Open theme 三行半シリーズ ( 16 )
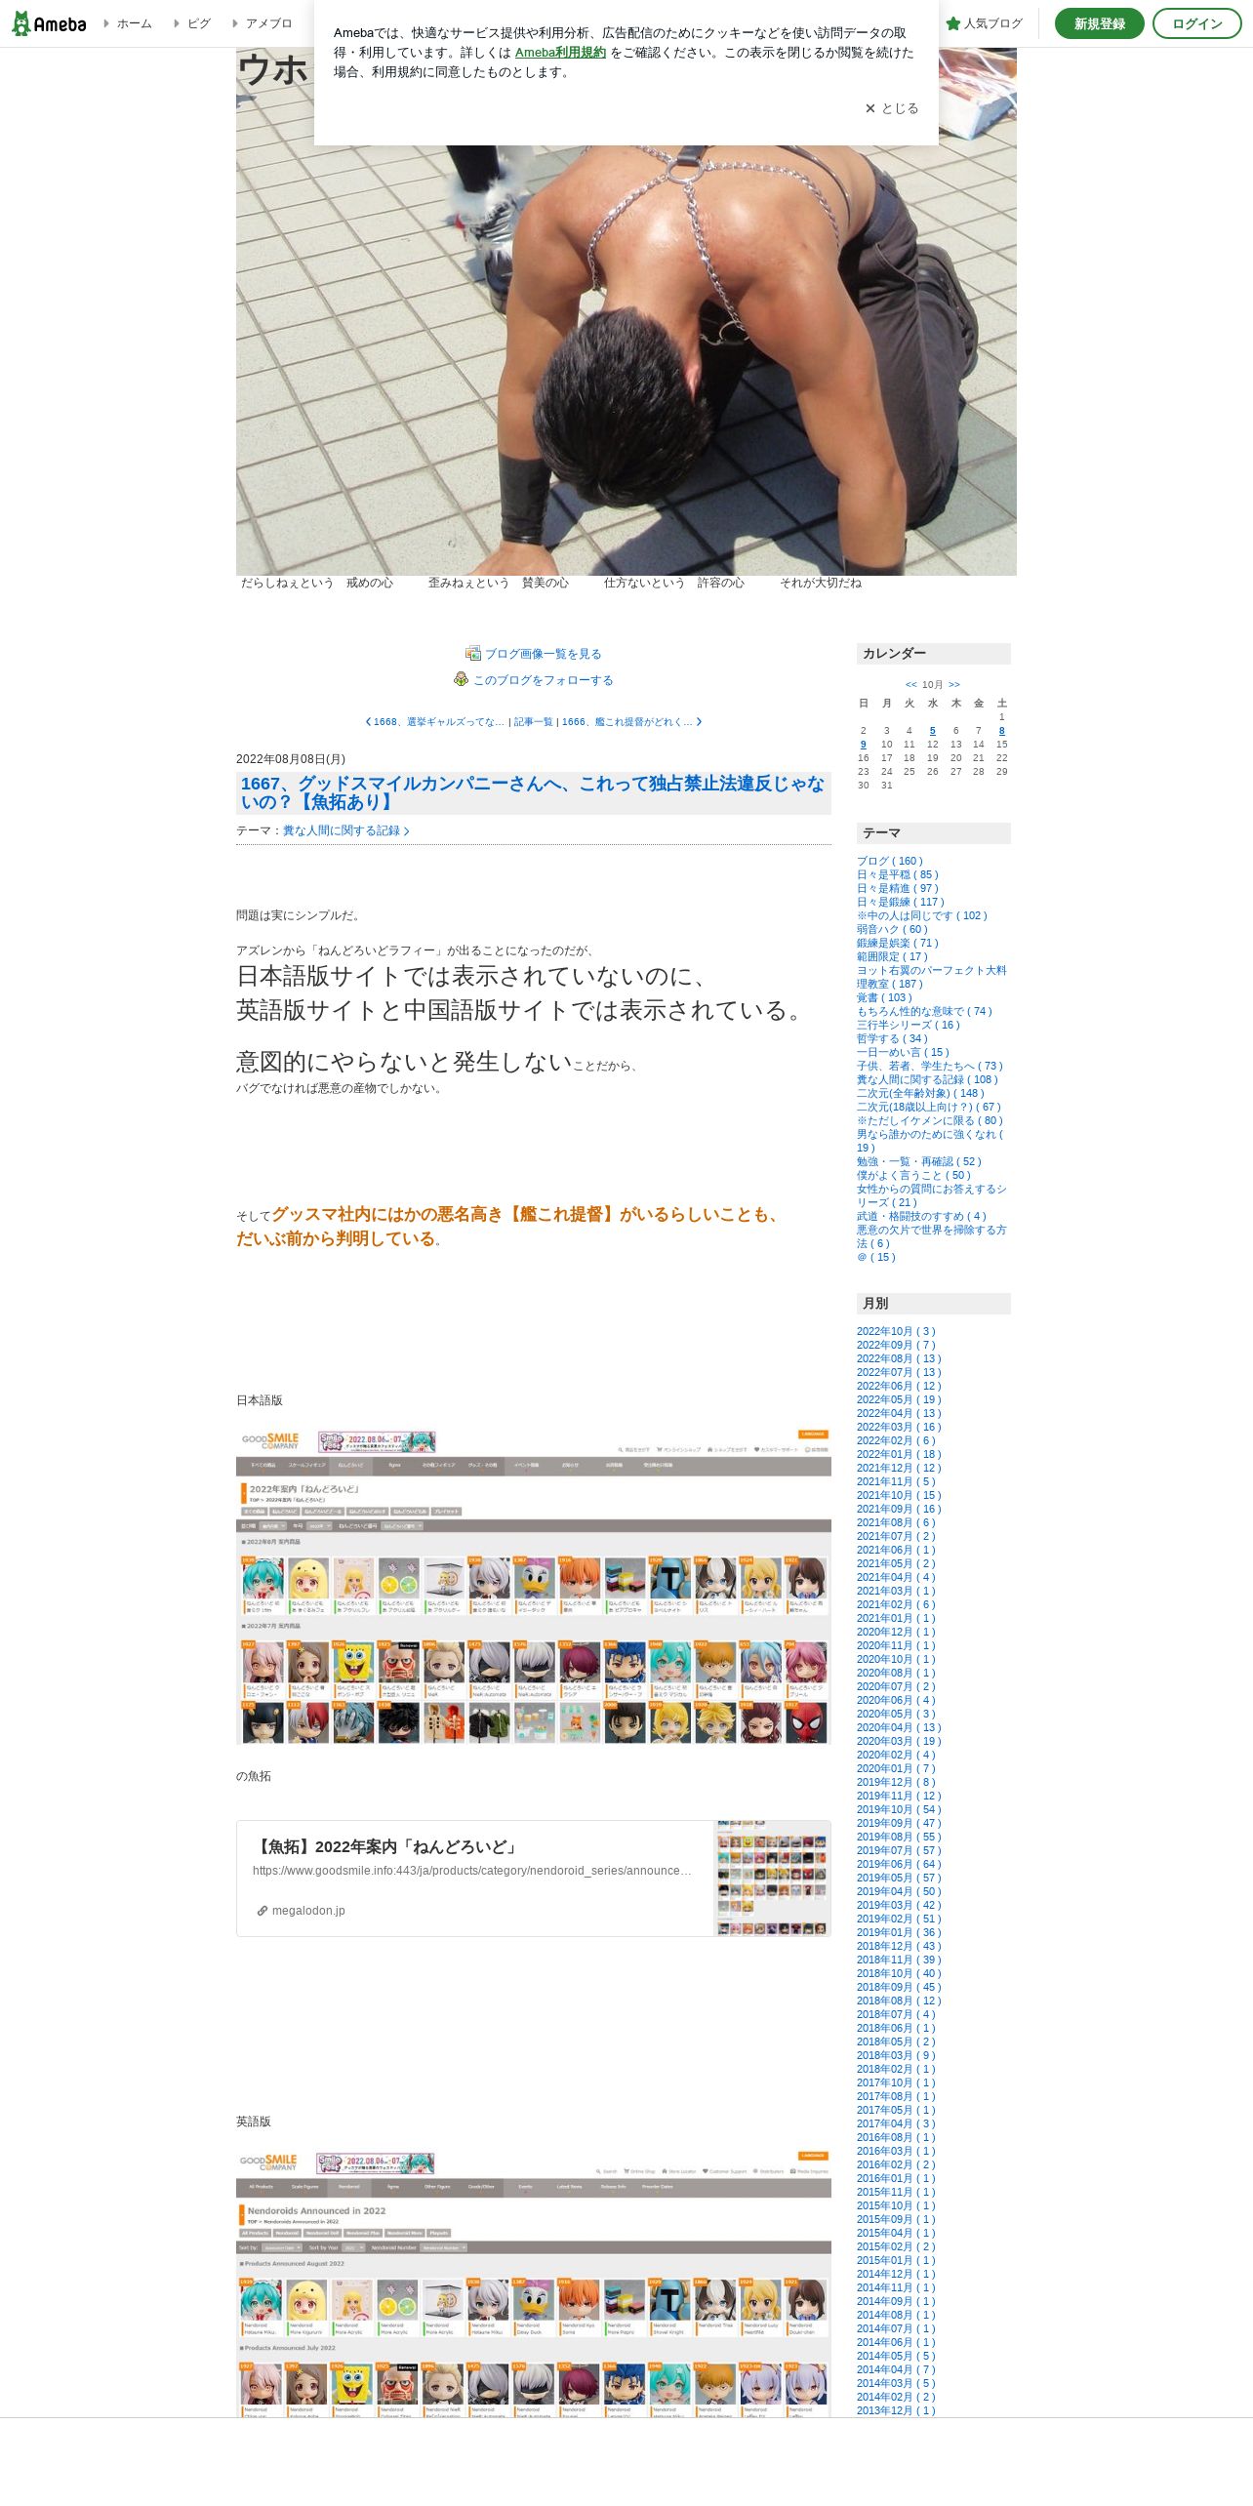This screenshot has width=1253, height=2506. tap(908, 1025)
